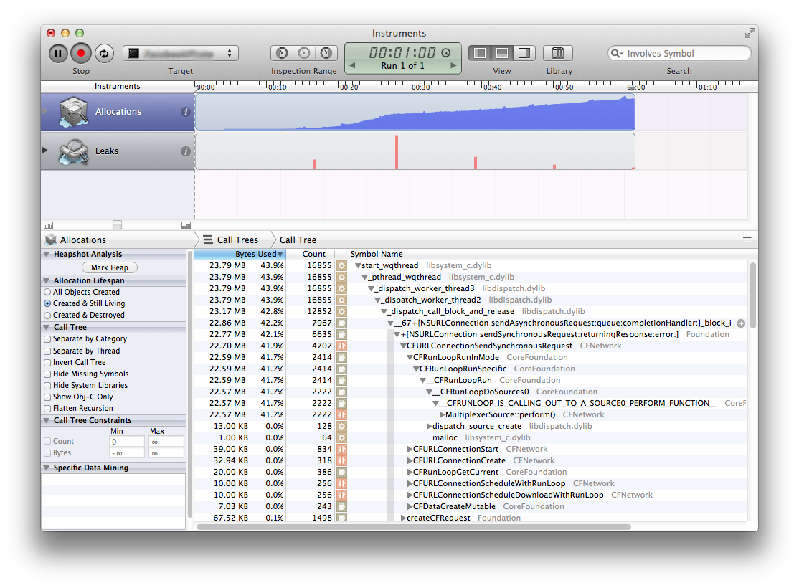This screenshot has height=588, width=799.
Task: Select the malloc libsystem_c.dylib row
Action: point(471,437)
